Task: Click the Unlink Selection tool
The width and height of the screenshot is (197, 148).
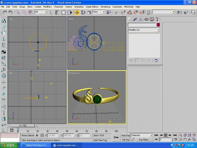Action: coord(24,12)
